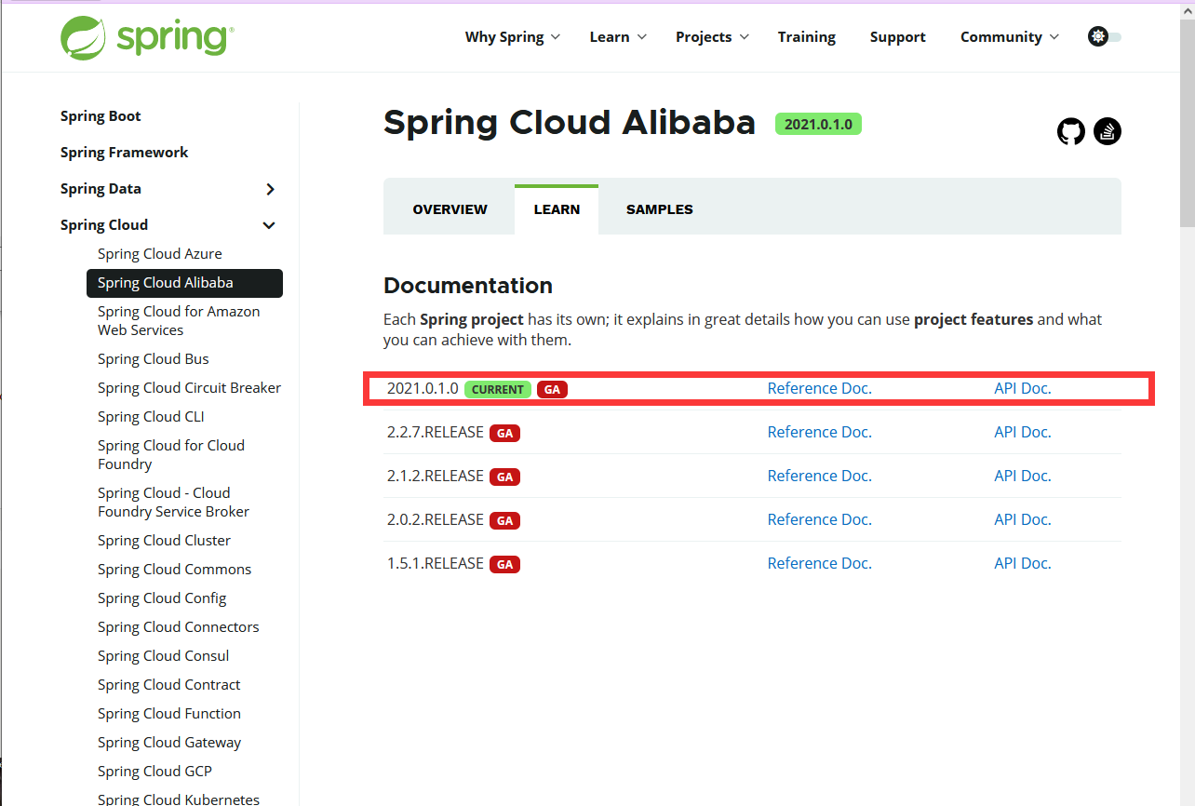This screenshot has height=806, width=1195.
Task: Switch to the SAMPLES tab
Action: click(x=659, y=209)
